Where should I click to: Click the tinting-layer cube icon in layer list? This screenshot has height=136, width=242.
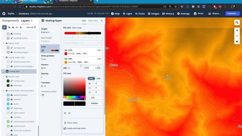pos(7,71)
